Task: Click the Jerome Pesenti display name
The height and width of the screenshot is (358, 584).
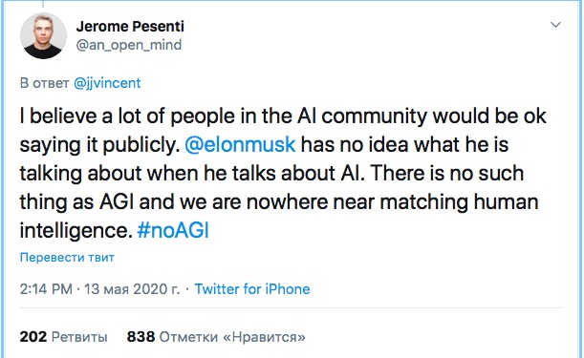Action: coord(130,27)
